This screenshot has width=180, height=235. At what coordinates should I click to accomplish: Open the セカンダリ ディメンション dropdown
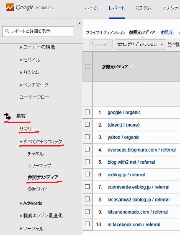(x=140, y=44)
